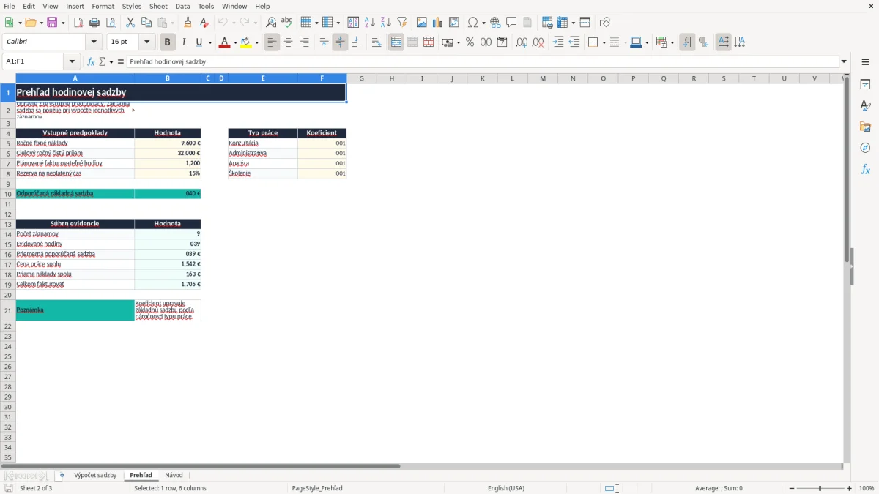Open the Function Wizard icon beside formula bar

click(91, 62)
